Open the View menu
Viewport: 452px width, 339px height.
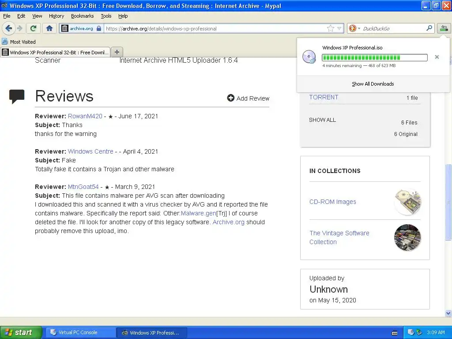pos(37,16)
